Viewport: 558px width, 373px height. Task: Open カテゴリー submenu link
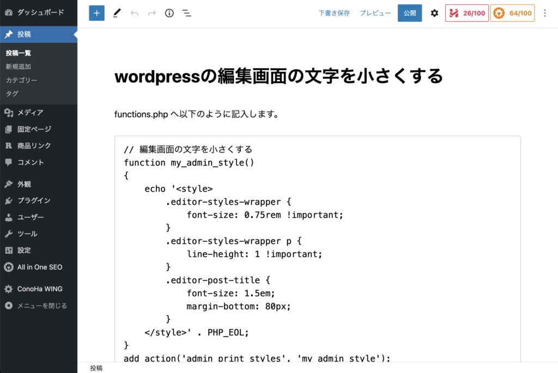(x=21, y=80)
